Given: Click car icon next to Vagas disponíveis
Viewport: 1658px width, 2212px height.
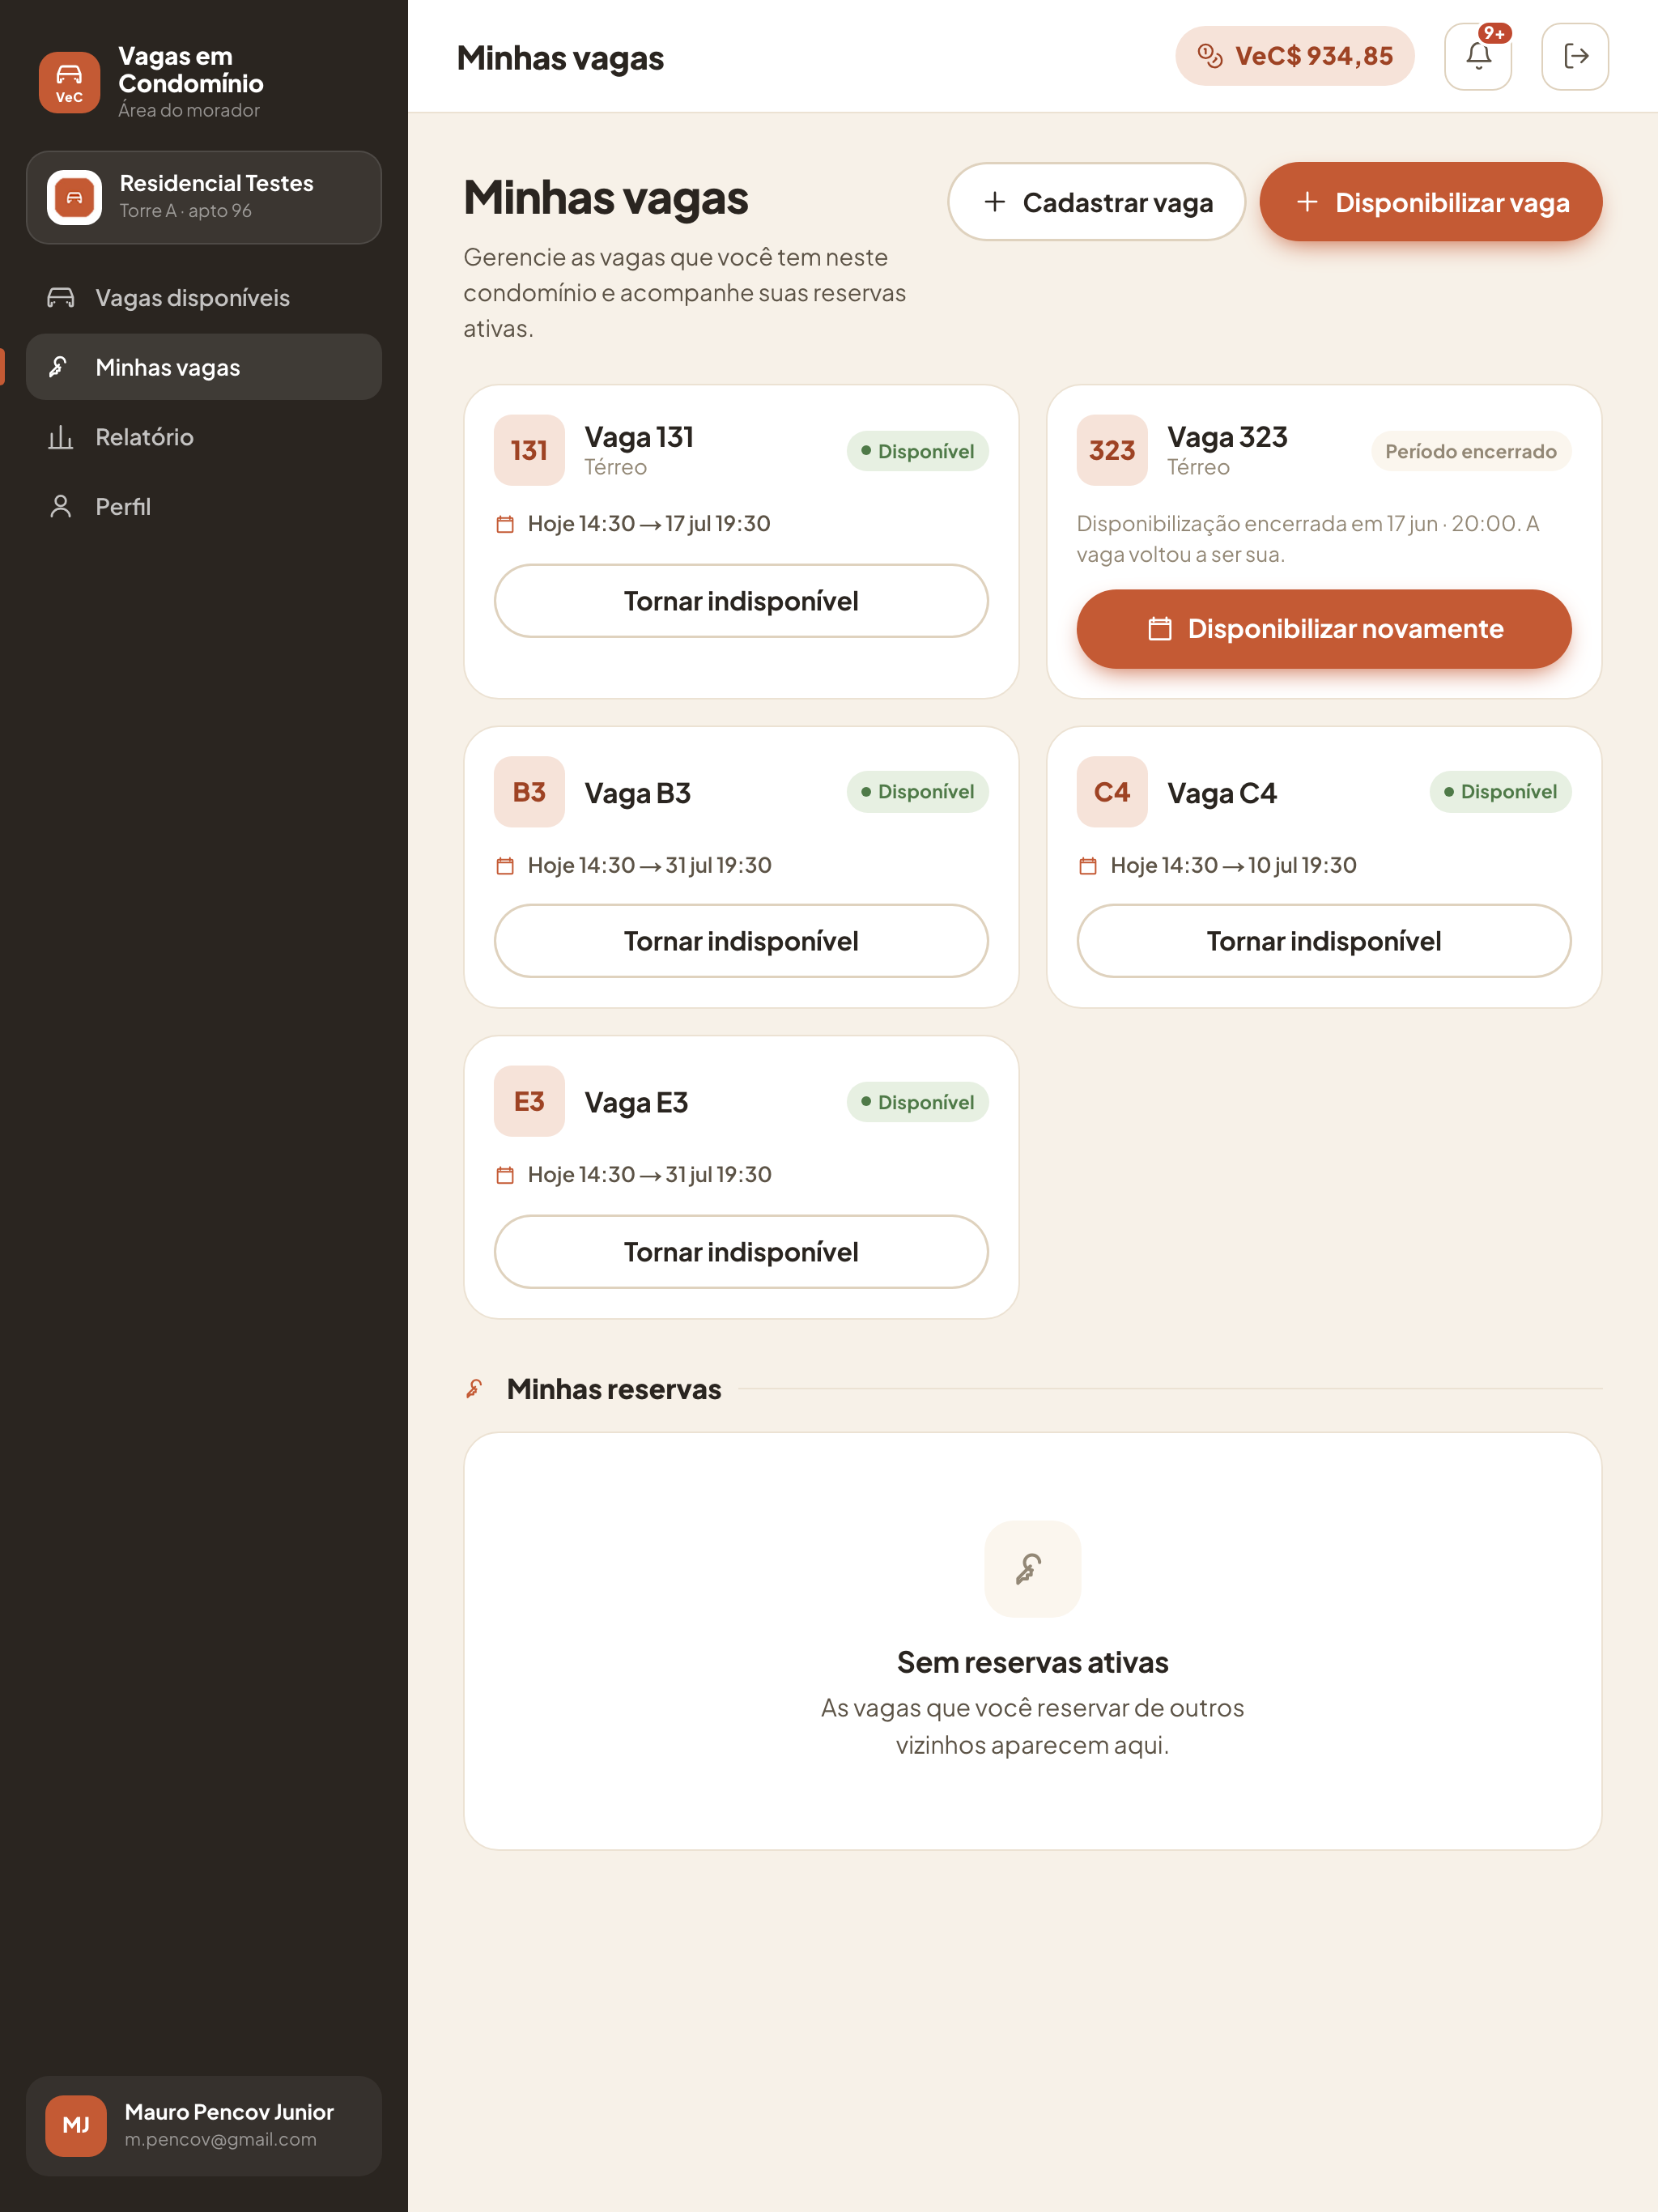Looking at the screenshot, I should point(61,298).
